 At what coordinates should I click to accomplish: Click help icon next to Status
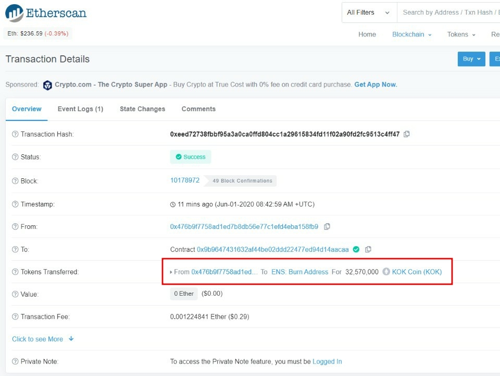pyautogui.click(x=15, y=157)
